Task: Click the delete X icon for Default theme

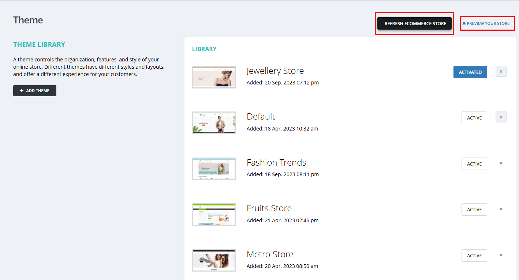Action: [501, 117]
